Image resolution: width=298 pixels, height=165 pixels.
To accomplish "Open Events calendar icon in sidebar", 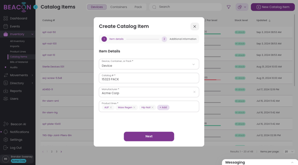I will 6,26.
